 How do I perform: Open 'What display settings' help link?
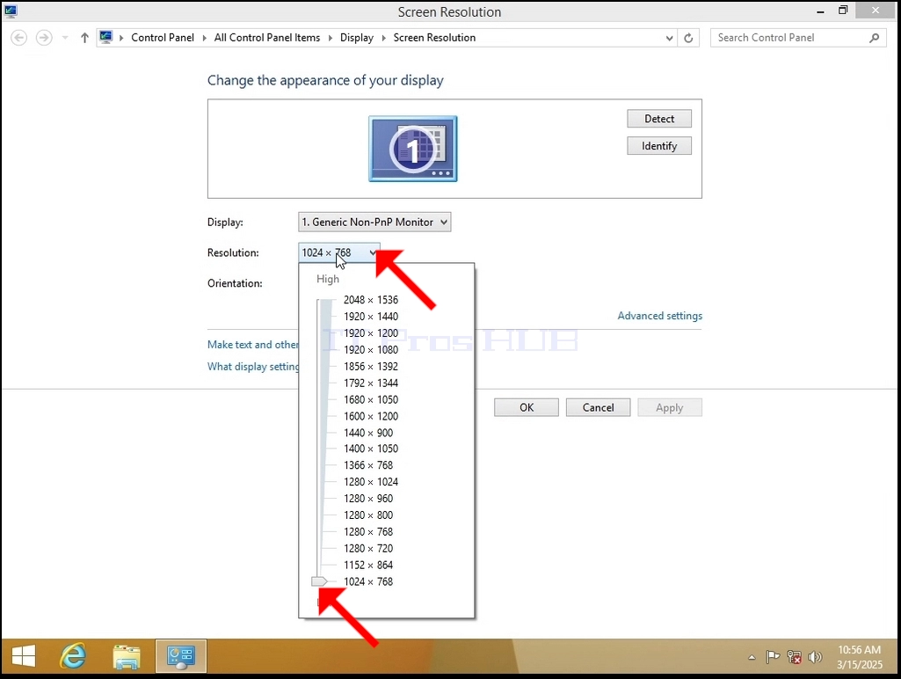253,366
